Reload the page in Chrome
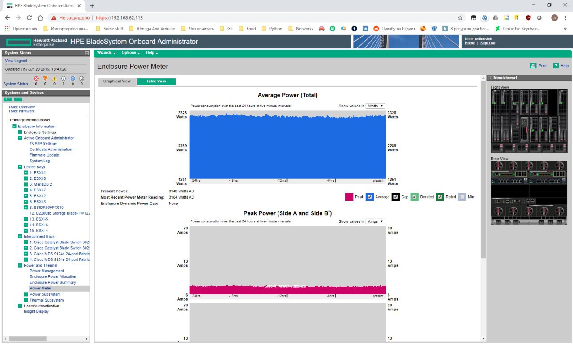573x344 pixels. point(30,18)
